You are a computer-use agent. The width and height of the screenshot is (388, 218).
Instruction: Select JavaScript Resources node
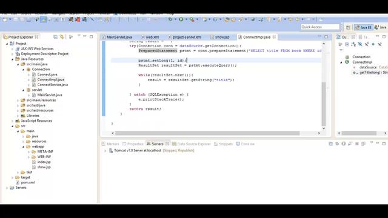34,121
